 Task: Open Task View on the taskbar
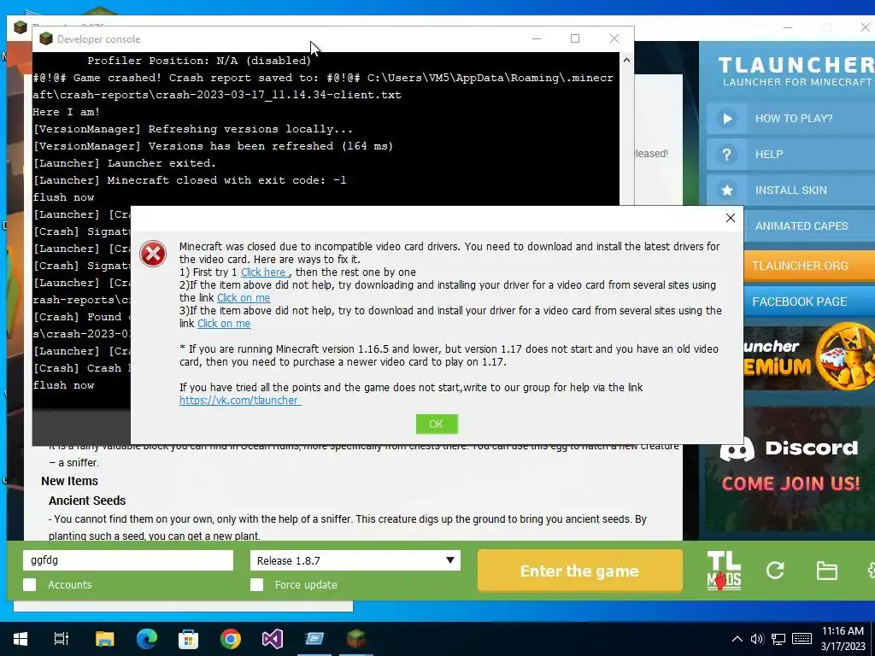62,639
